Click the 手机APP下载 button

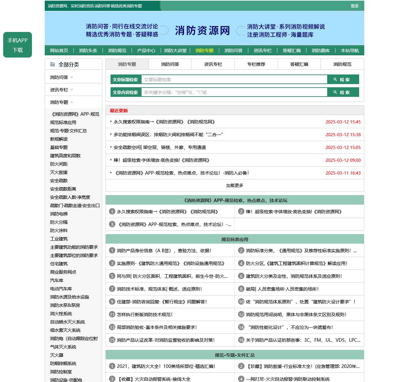click(18, 45)
